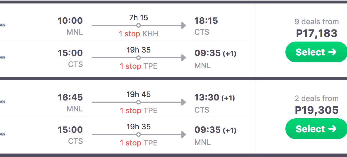Click the route stop dot on the P17,183 return leg
Screen dimensions: 347x157
pos(139,58)
